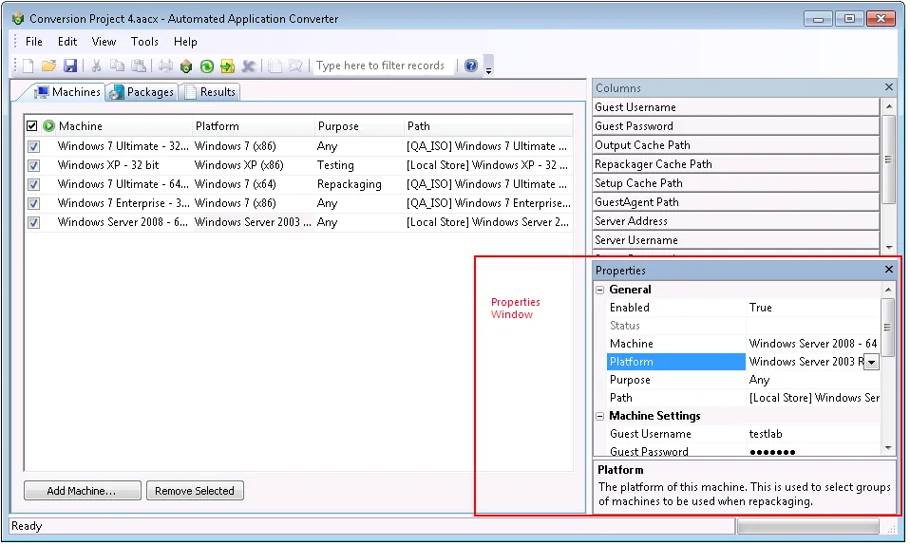910x545 pixels.
Task: Collapse the Machine Settings section
Action: [x=600, y=416]
